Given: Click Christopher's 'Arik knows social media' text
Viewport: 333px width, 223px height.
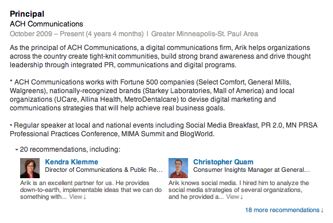Looking at the screenshot, I should 239,190.
